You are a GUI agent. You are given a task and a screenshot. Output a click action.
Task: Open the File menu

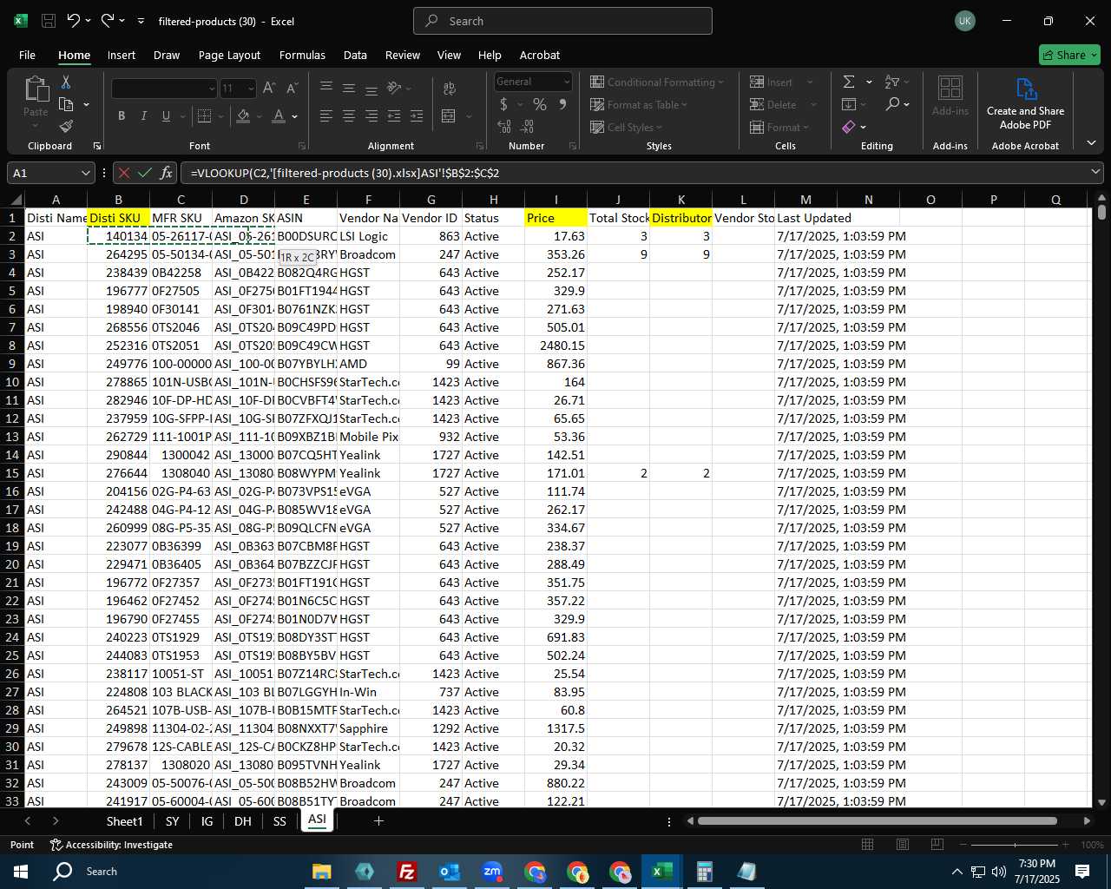[x=27, y=55]
